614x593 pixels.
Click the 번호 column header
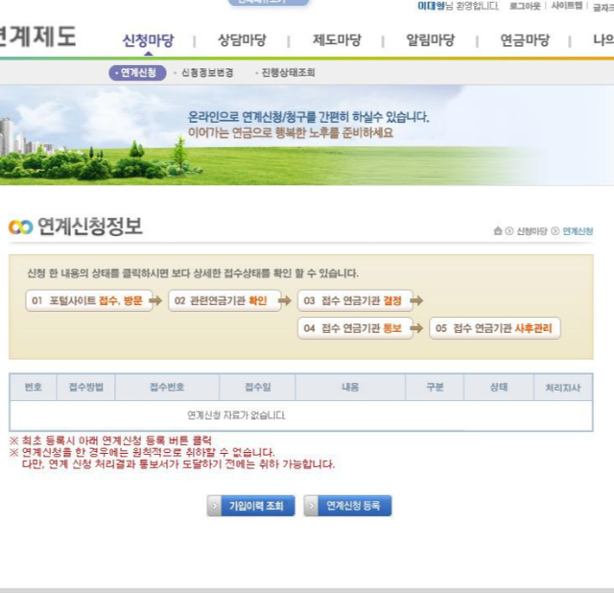[x=34, y=387]
